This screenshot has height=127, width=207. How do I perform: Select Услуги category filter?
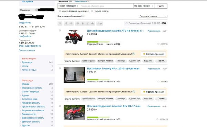[x=25, y=66]
